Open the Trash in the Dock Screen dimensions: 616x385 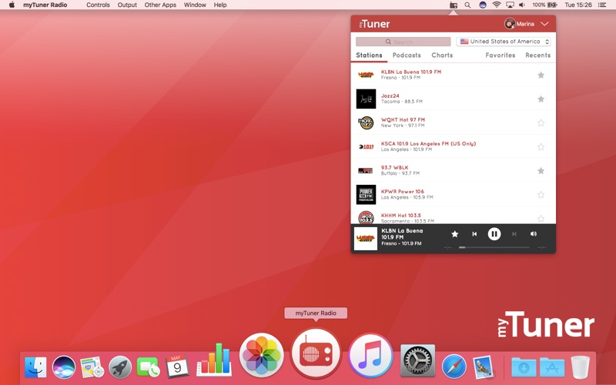[580, 367]
